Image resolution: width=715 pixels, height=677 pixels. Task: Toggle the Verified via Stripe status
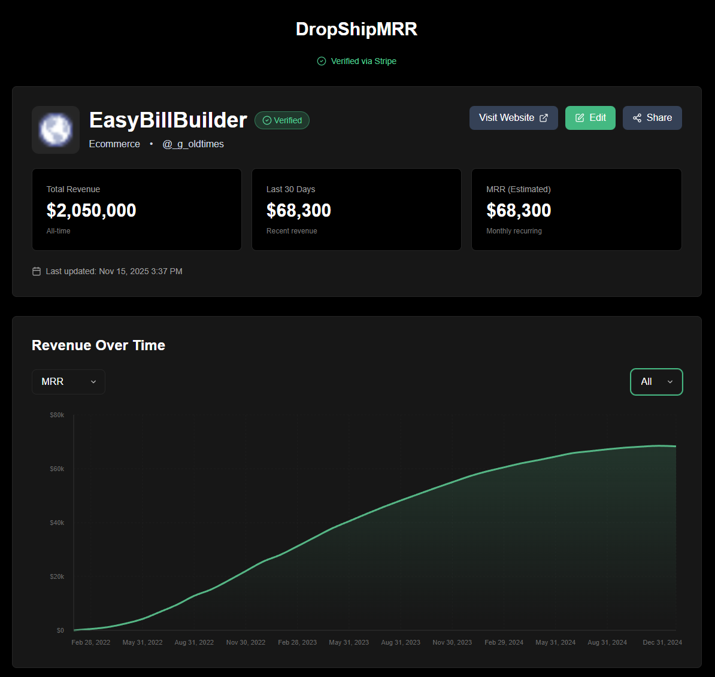(x=356, y=60)
